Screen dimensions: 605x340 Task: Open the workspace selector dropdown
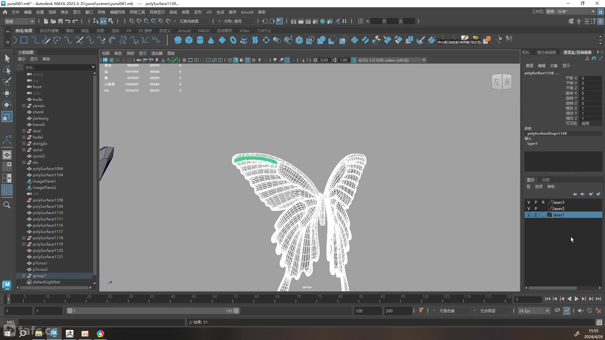570,12
